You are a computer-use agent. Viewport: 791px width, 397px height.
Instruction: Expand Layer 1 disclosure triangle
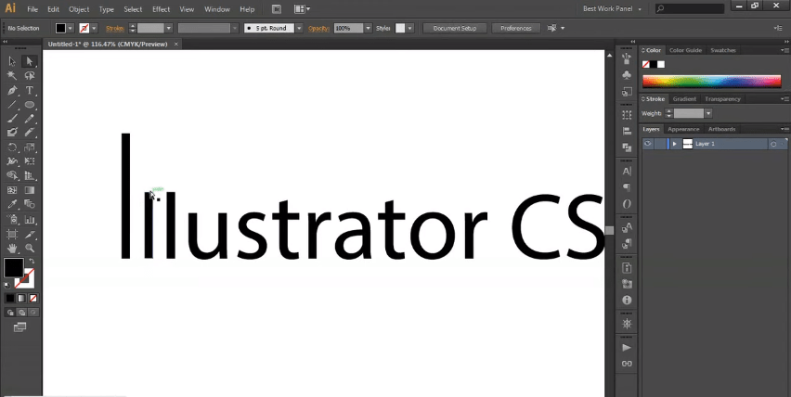point(674,144)
